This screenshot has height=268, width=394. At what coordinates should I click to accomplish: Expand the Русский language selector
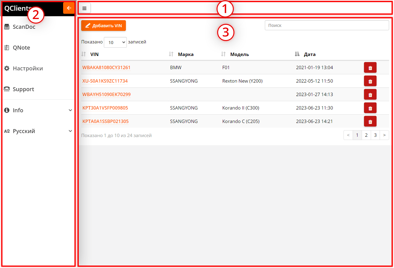pos(71,131)
